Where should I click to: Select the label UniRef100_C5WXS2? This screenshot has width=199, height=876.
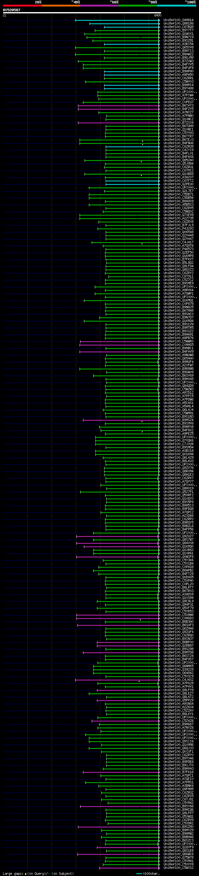click(178, 868)
